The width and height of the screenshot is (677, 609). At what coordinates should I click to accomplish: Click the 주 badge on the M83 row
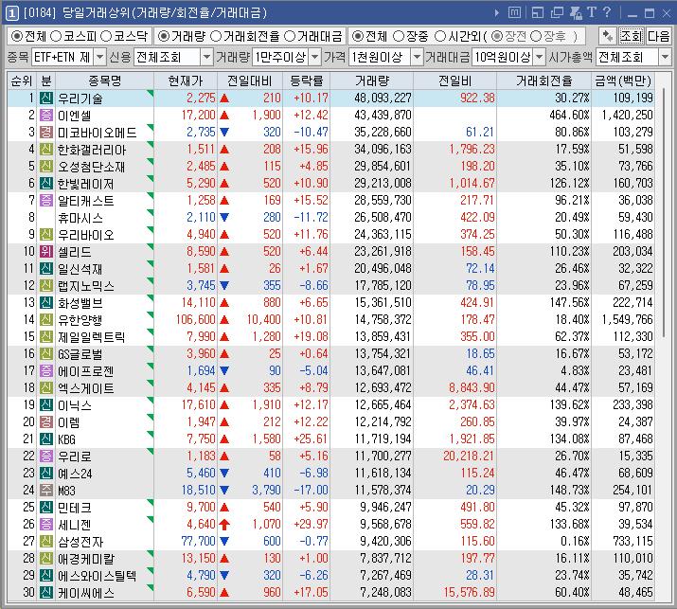tap(46, 490)
